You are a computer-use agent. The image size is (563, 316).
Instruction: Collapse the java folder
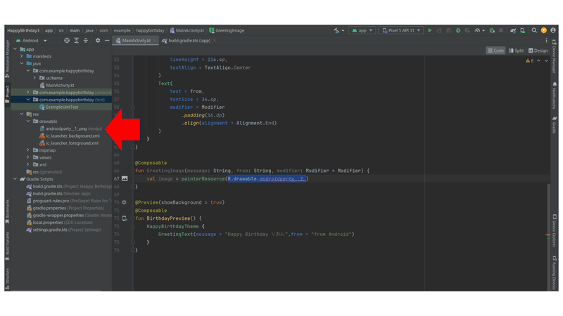[22, 63]
